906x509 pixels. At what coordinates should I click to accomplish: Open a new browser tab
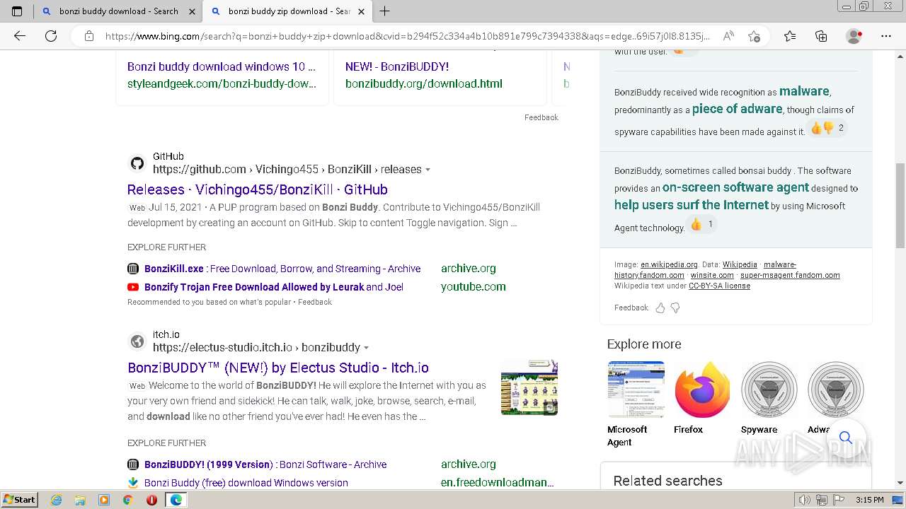click(x=385, y=11)
